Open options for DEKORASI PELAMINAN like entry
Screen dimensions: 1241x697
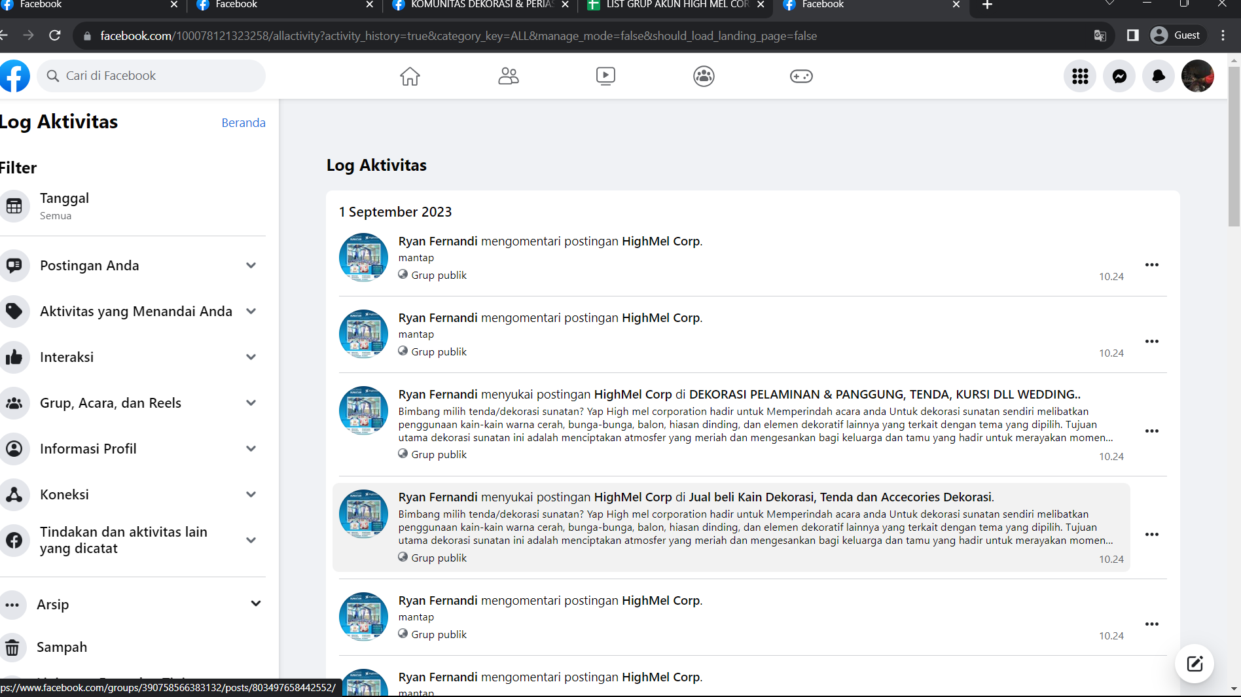tap(1152, 431)
